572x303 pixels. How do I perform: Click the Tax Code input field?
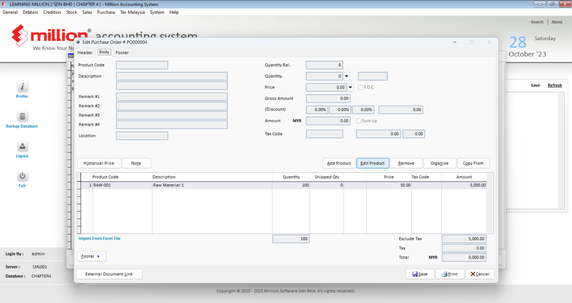click(324, 134)
